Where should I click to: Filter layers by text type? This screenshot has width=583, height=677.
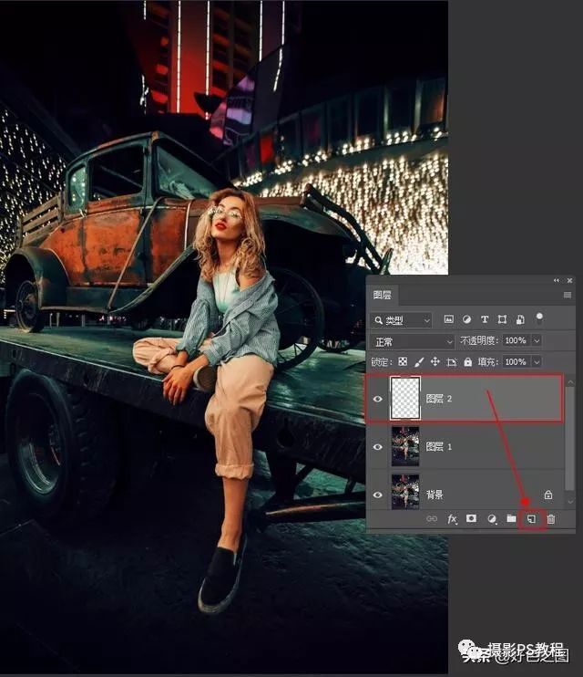coord(485,320)
